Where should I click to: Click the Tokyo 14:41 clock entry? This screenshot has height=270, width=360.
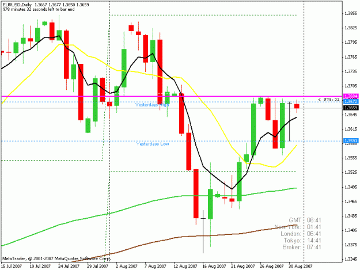coord(302,241)
